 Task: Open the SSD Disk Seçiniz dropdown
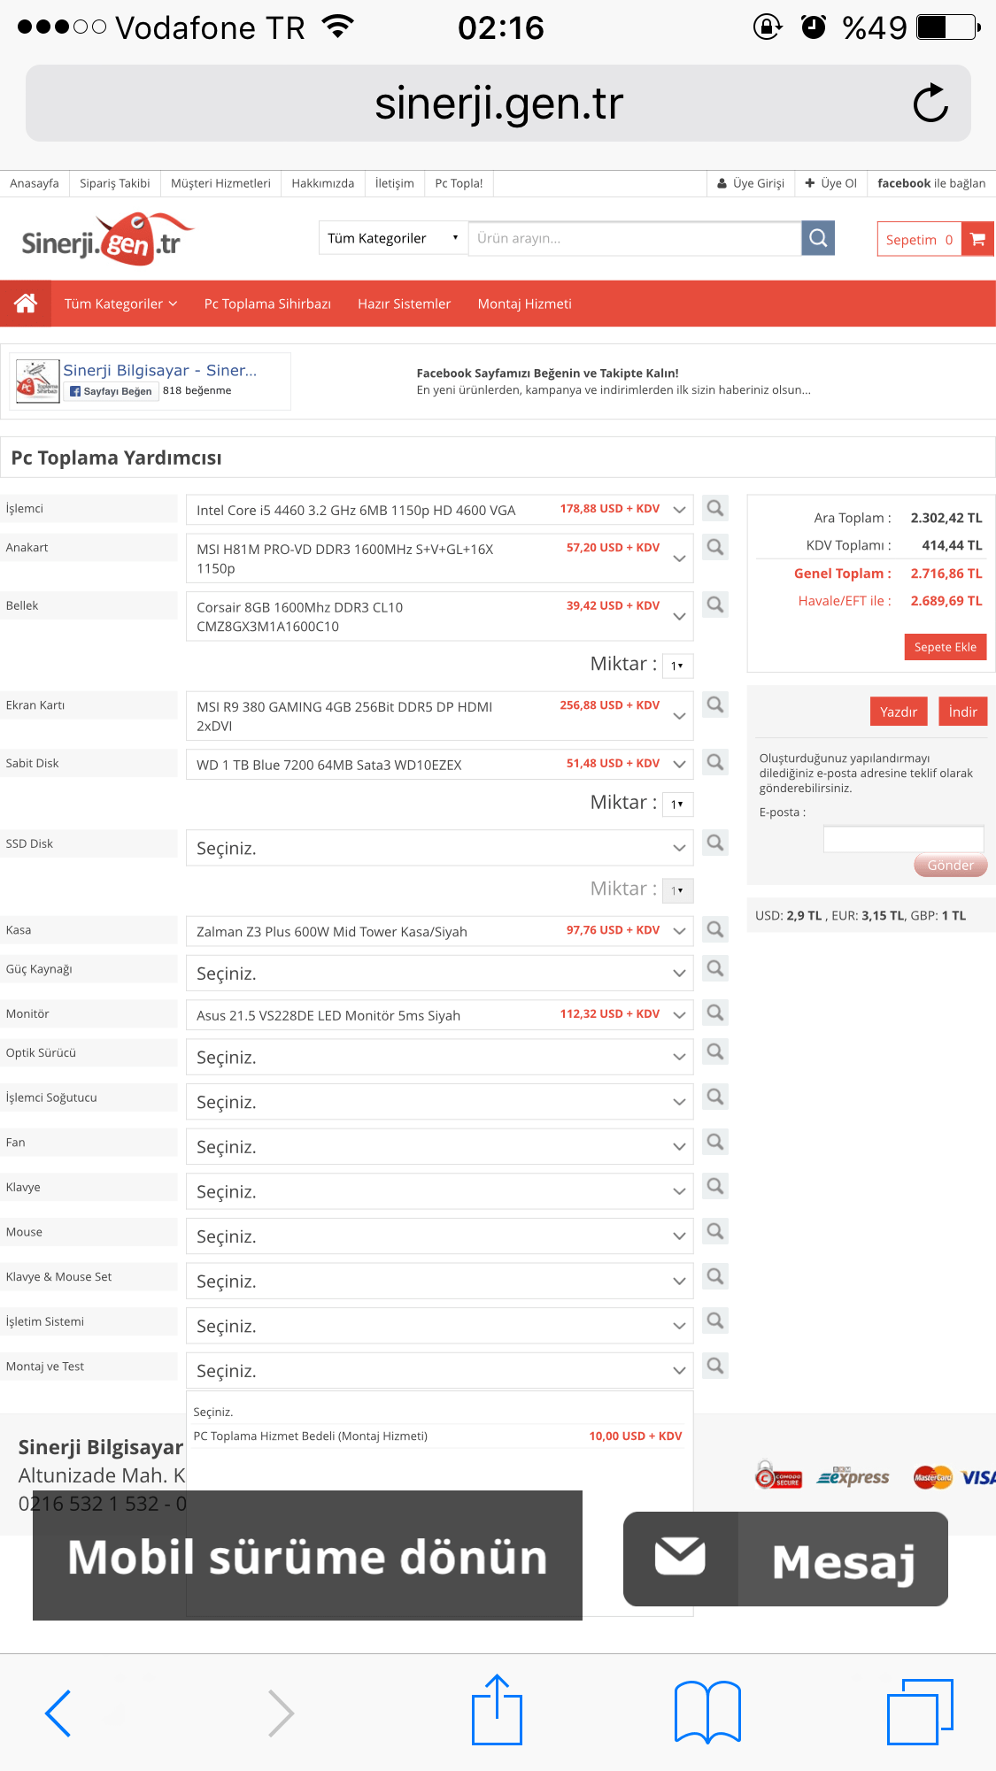coord(439,848)
